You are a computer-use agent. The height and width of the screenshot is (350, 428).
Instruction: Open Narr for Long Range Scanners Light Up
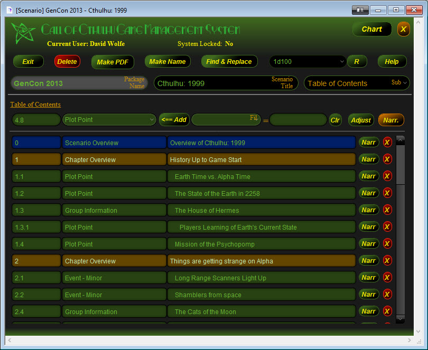click(369, 278)
